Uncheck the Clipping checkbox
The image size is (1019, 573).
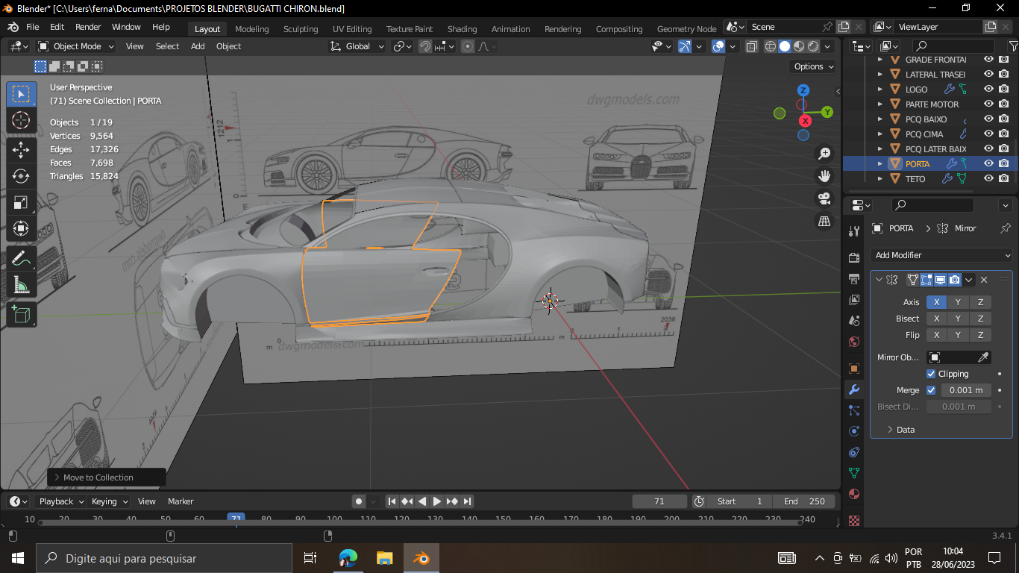pos(931,374)
